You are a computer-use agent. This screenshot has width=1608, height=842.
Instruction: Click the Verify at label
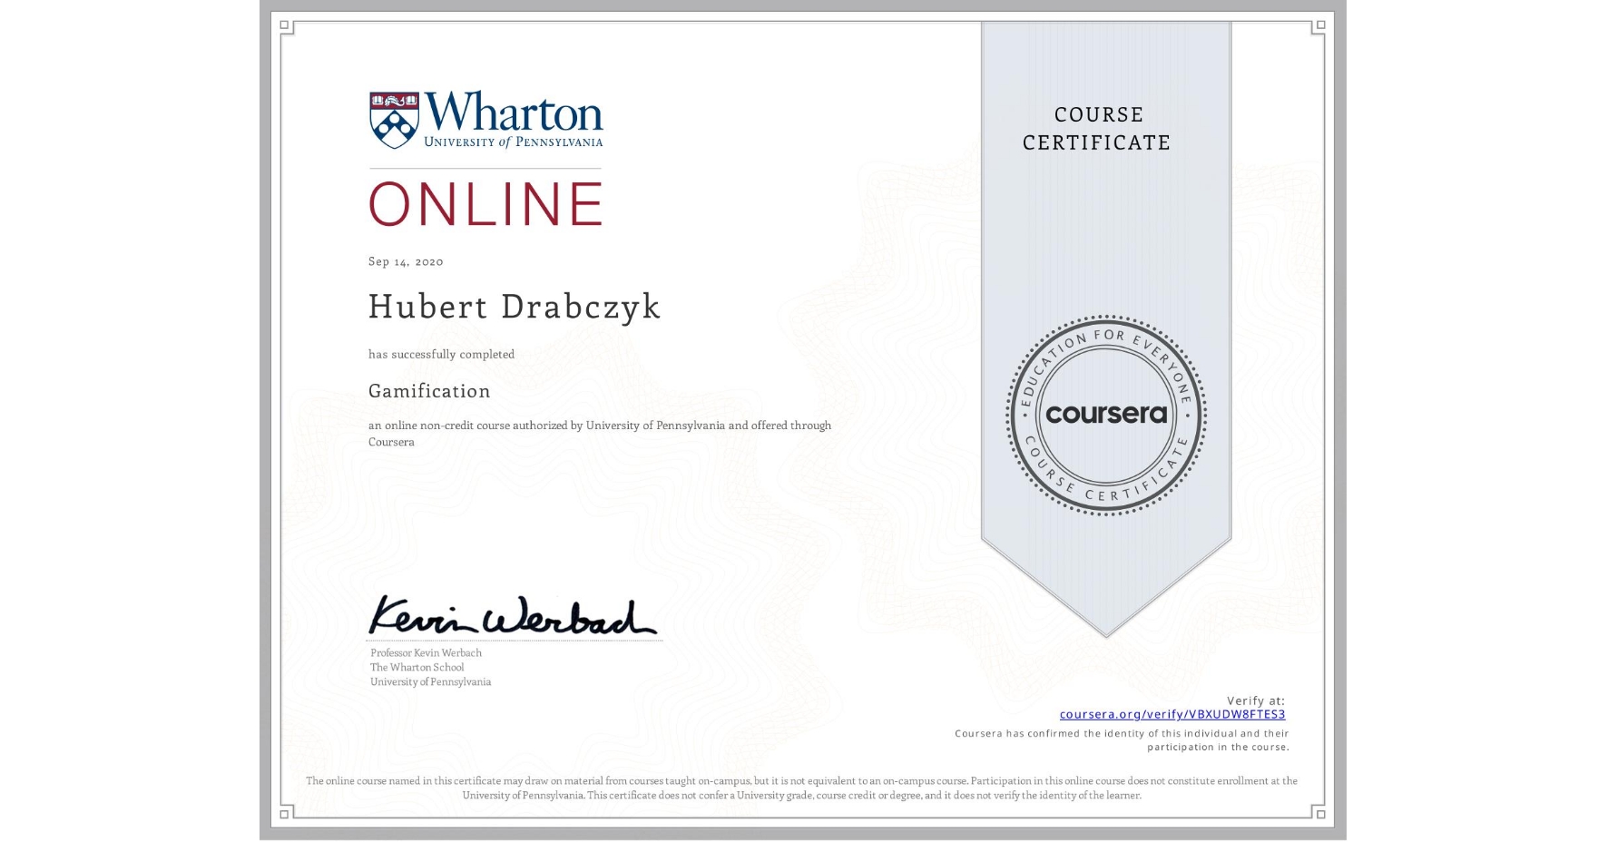(x=1255, y=700)
